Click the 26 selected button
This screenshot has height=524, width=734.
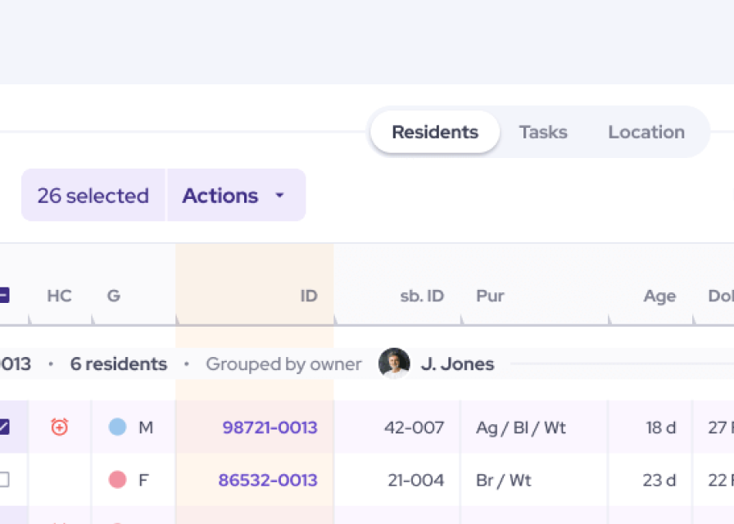coord(93,196)
